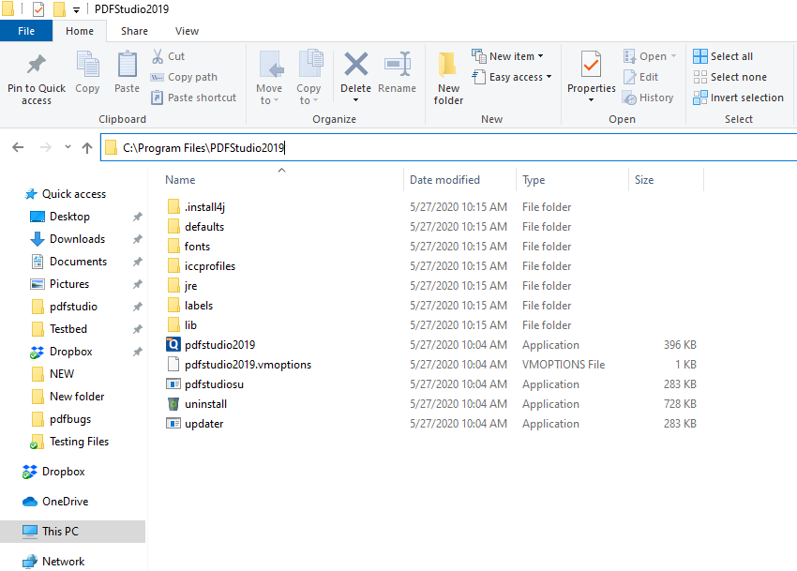Open file History from ribbon
Image resolution: width=797 pixels, height=571 pixels.
pos(648,98)
